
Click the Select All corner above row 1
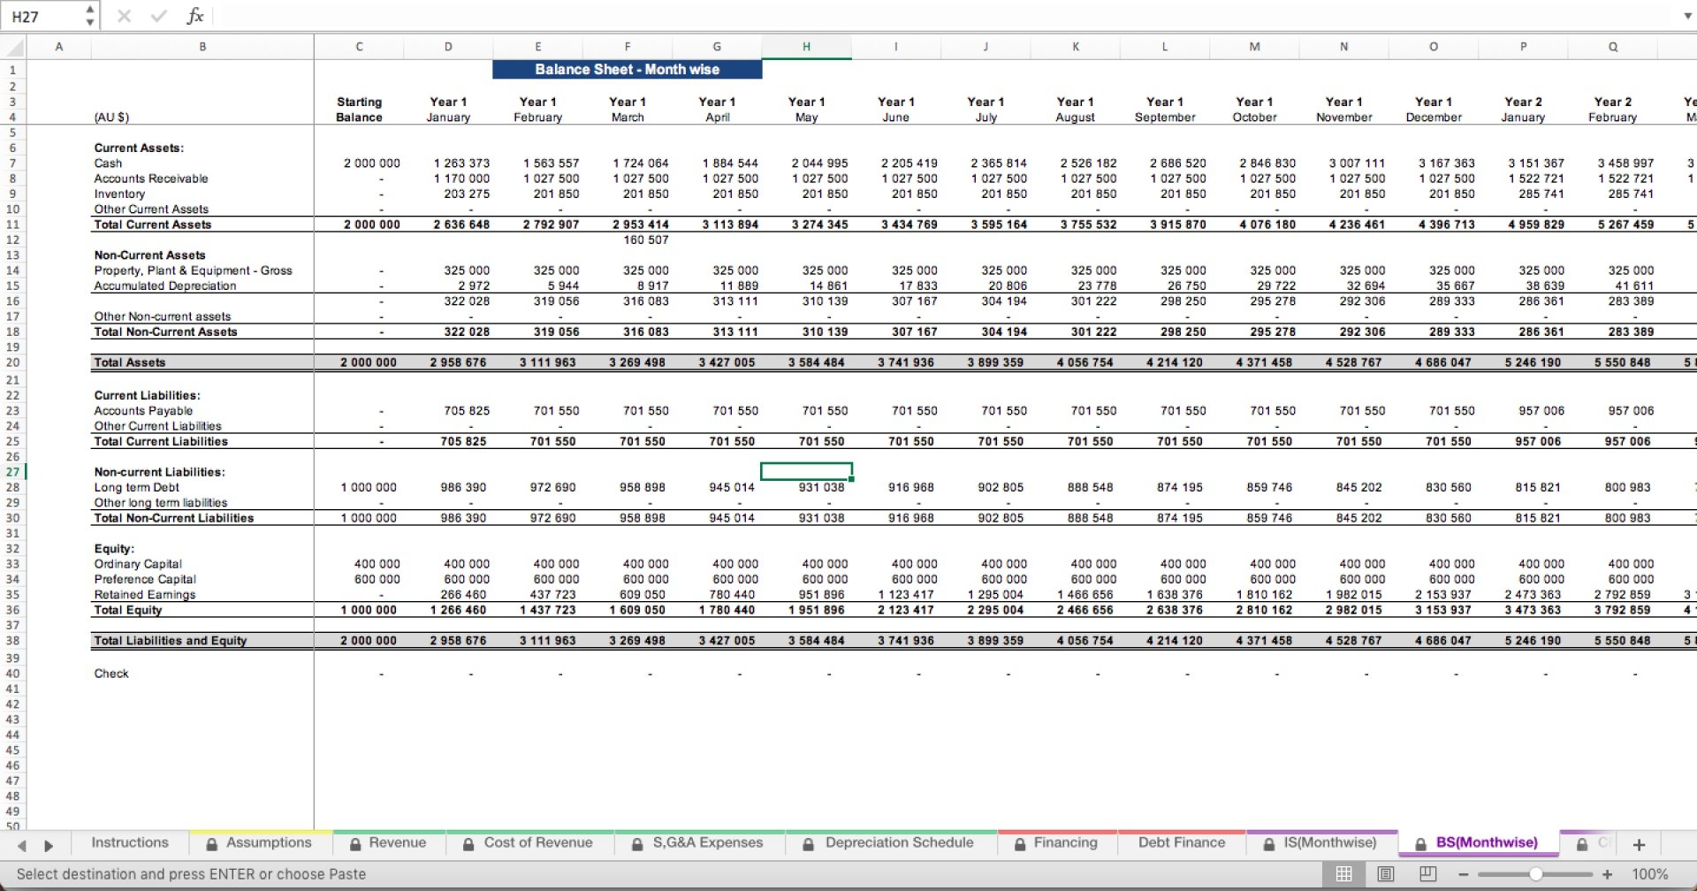tap(12, 47)
